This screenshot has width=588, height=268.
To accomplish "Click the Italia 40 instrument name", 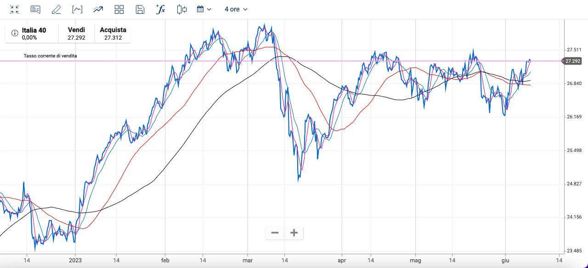I will pos(34,30).
